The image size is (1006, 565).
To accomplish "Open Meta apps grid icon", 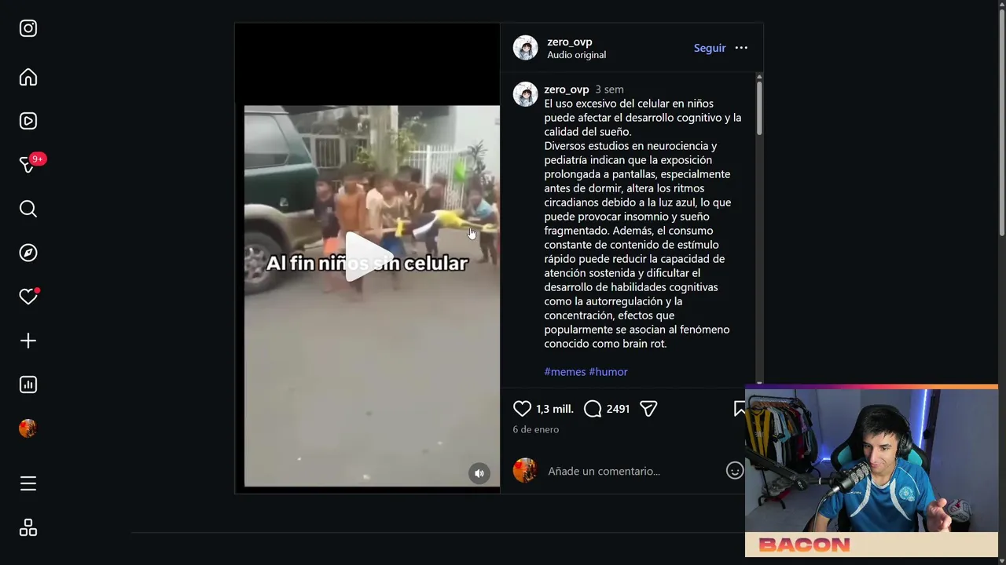I will pos(28,528).
